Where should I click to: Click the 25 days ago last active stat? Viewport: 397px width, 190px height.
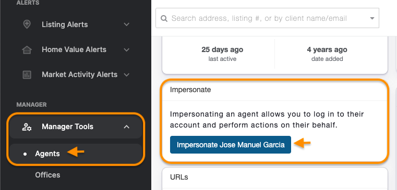222,54
